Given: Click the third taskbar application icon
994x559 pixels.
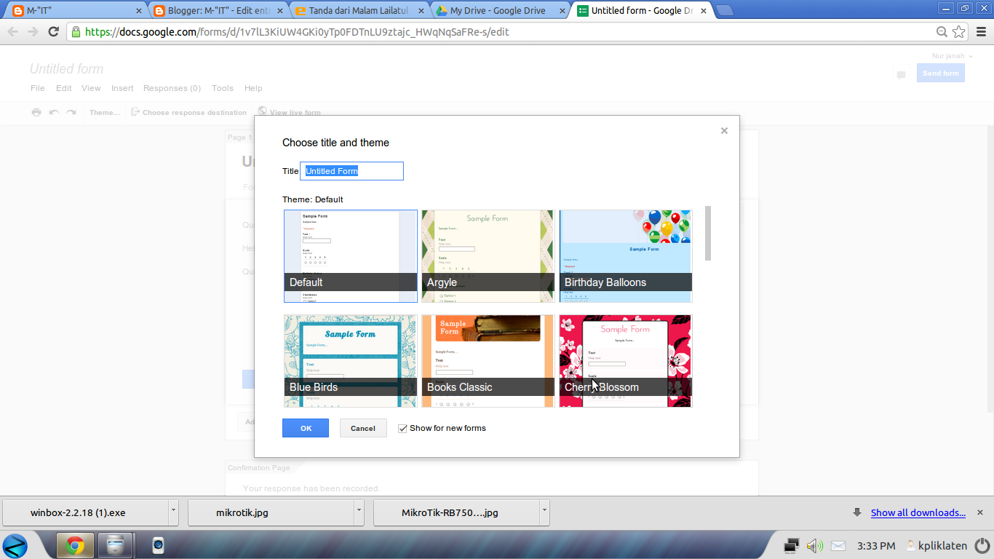Looking at the screenshot, I should [158, 545].
